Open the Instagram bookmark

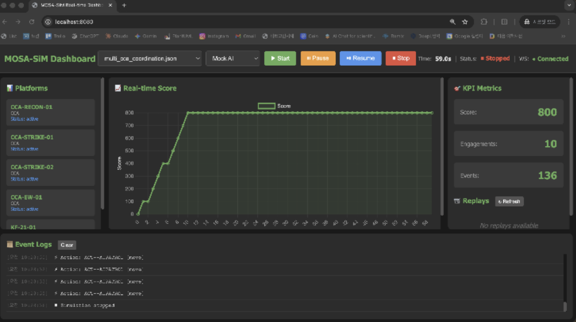[x=214, y=36]
